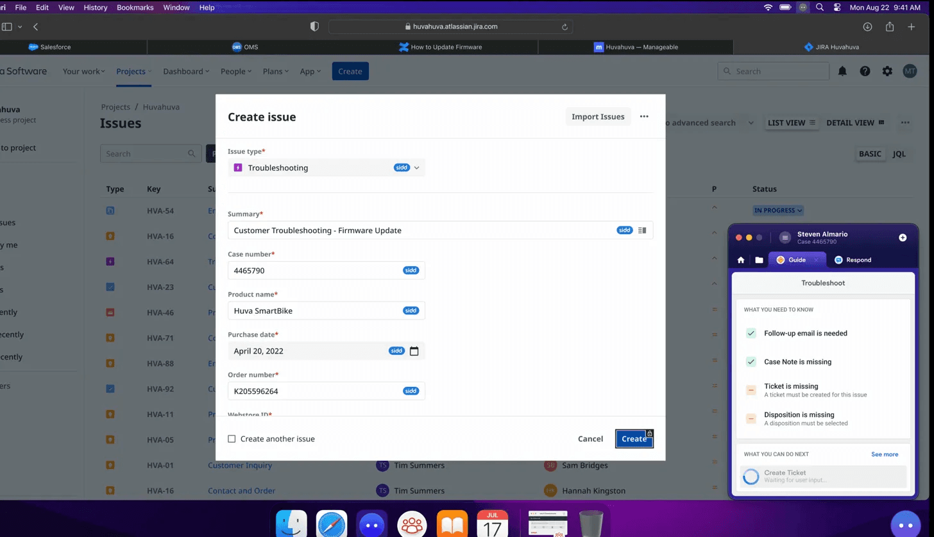Click Import Issues button
The height and width of the screenshot is (537, 934).
tap(598, 117)
